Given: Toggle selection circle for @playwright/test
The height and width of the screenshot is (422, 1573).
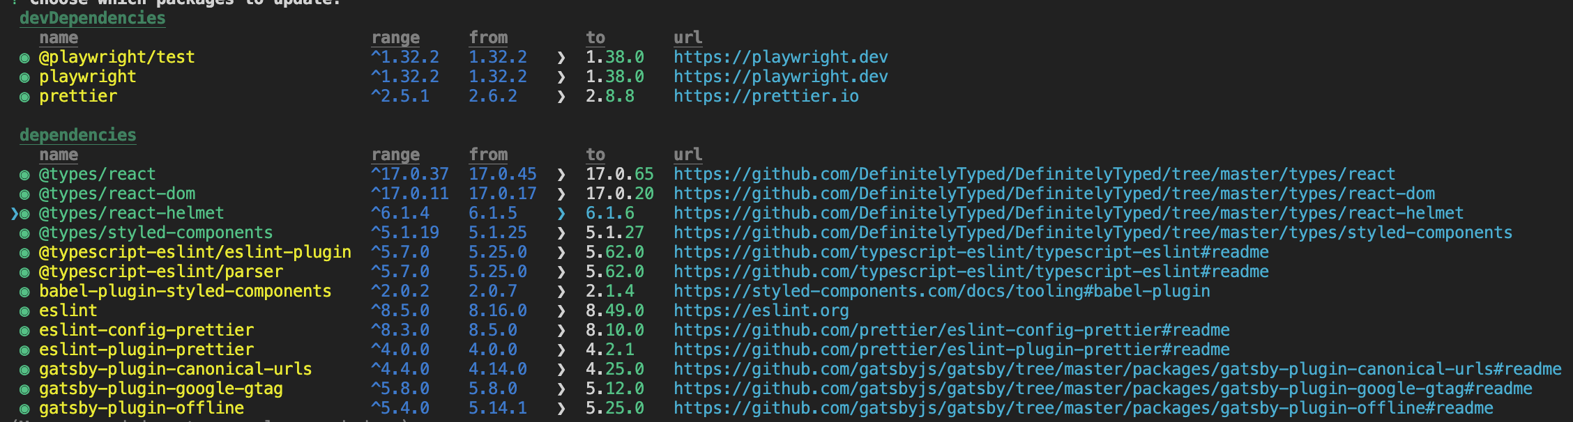Looking at the screenshot, I should 24,58.
